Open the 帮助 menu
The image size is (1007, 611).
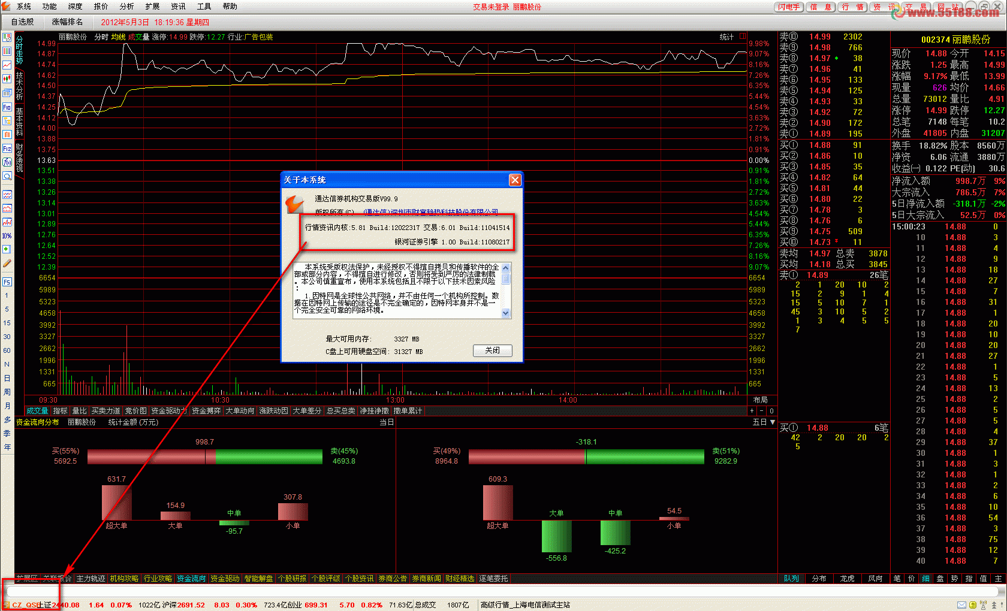[x=230, y=7]
